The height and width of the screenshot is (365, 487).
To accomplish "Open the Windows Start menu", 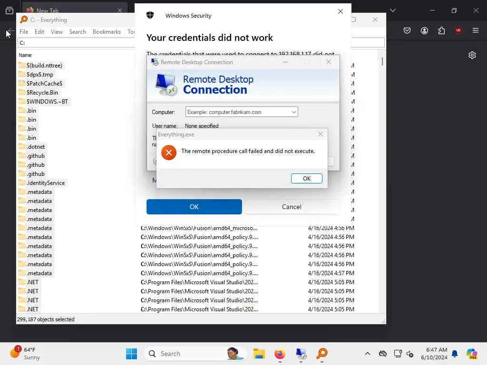I will [131, 354].
